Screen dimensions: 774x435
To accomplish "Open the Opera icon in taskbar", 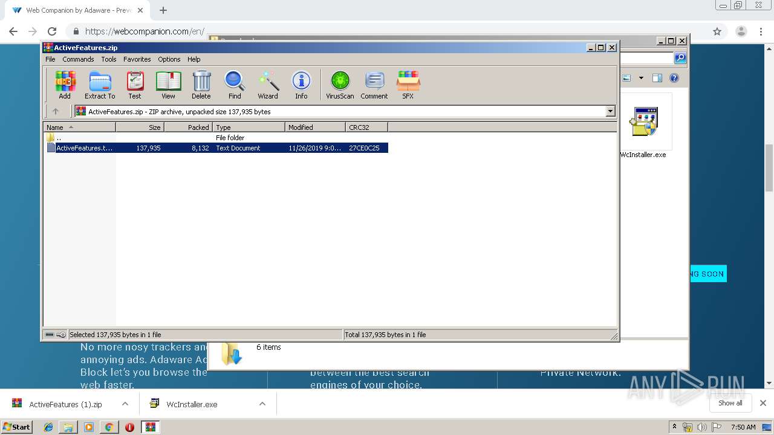I will pyautogui.click(x=129, y=427).
